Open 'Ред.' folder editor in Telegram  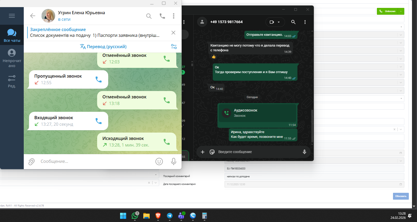click(x=12, y=81)
